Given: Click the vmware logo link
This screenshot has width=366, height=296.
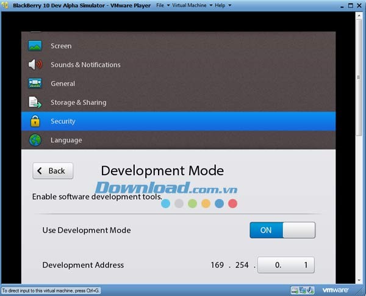Looking at the screenshot, I should [335, 290].
